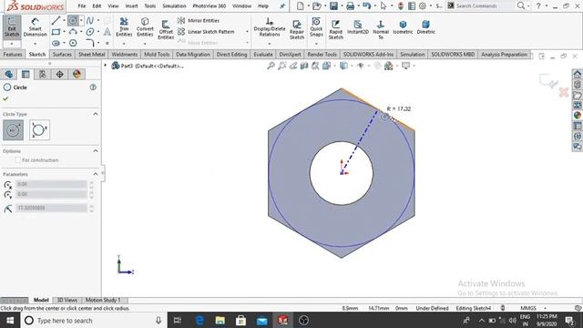Click the Save icon in title toolbar
Image resolution: width=583 pixels, height=328 pixels.
point(333,6)
